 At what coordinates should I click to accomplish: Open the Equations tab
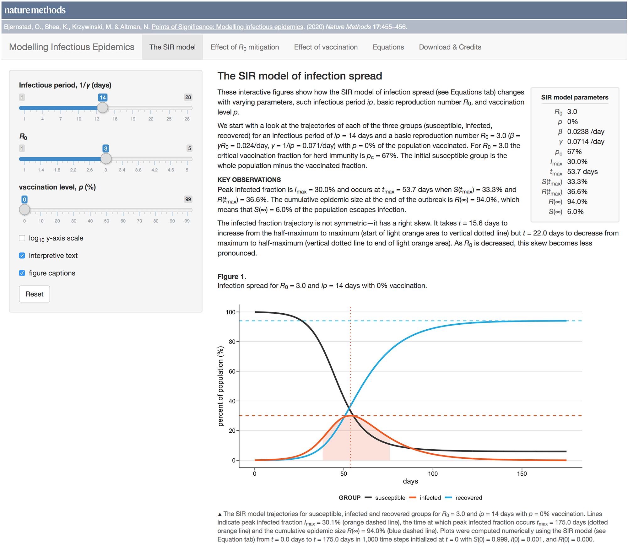pos(388,47)
